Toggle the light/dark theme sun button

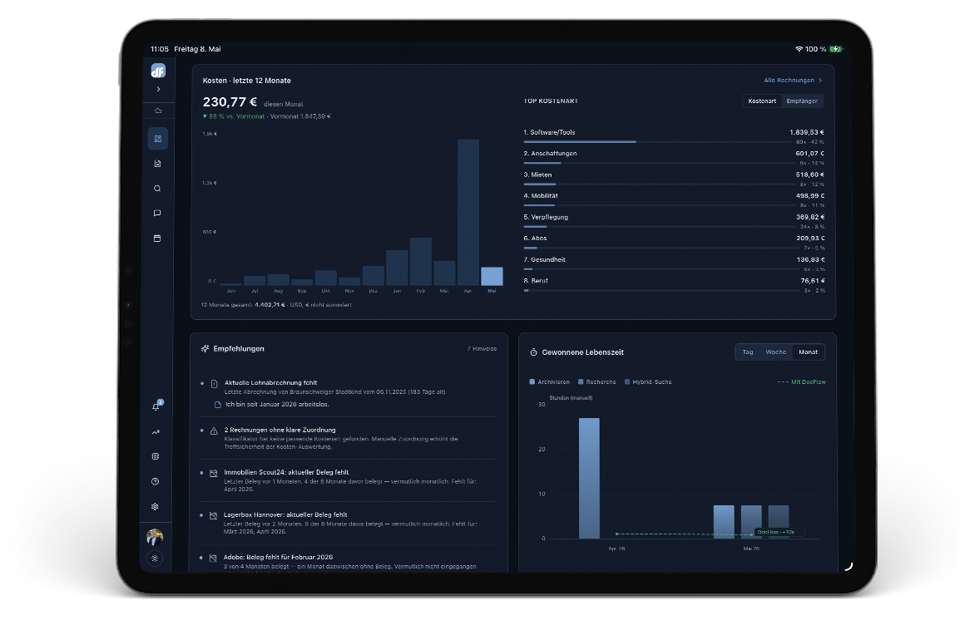[154, 558]
